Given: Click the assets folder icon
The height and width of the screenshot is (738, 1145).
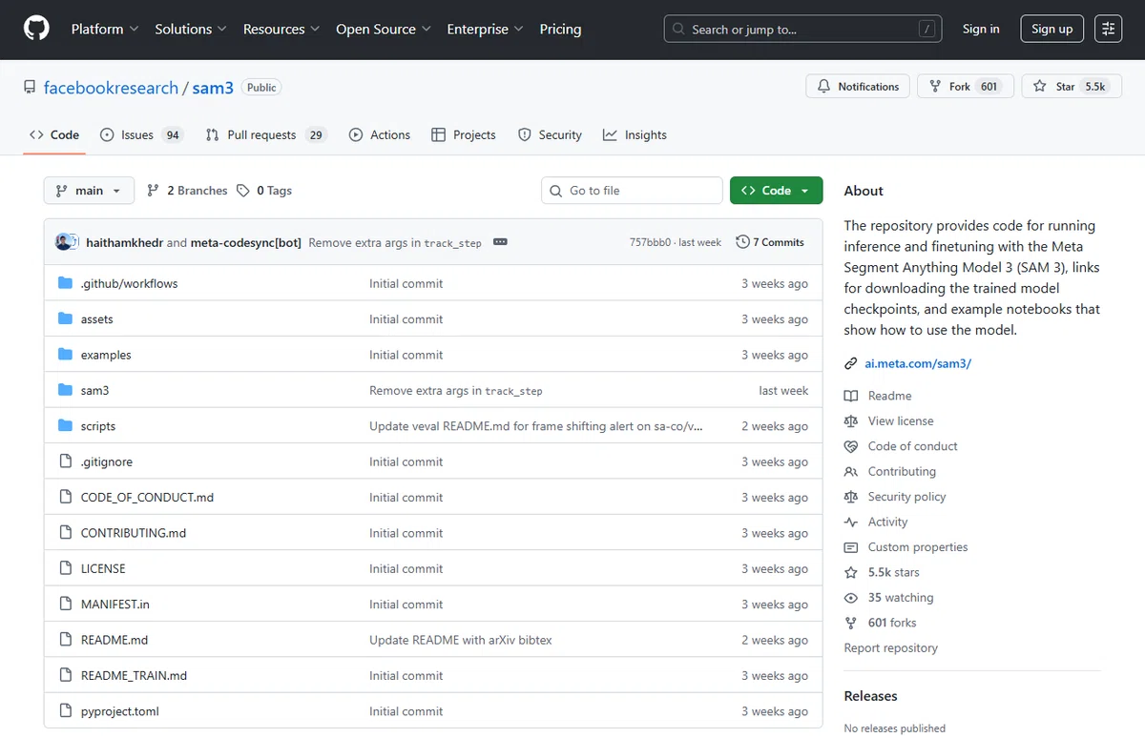Looking at the screenshot, I should (x=65, y=319).
